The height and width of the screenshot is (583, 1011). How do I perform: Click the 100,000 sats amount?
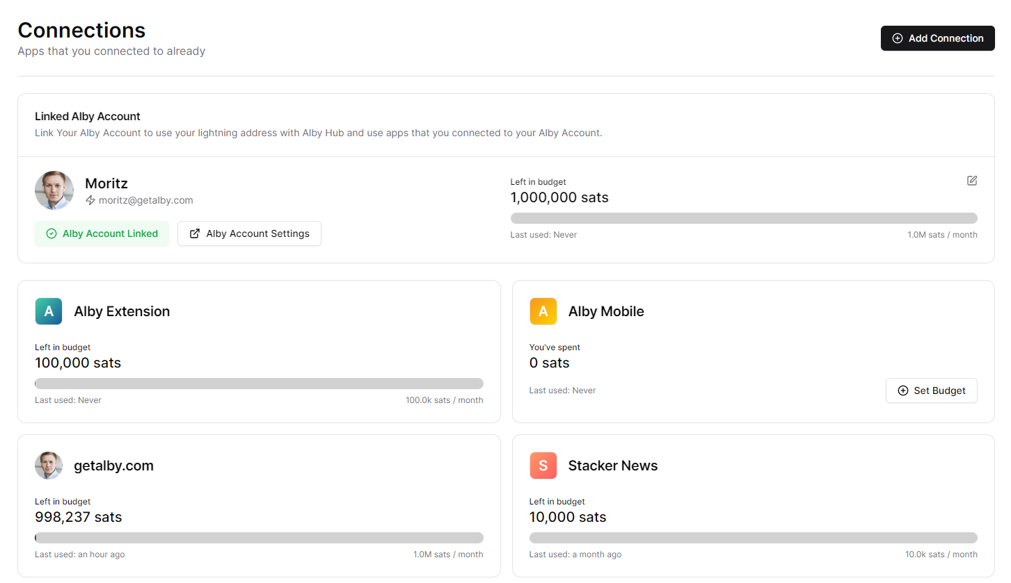click(78, 363)
